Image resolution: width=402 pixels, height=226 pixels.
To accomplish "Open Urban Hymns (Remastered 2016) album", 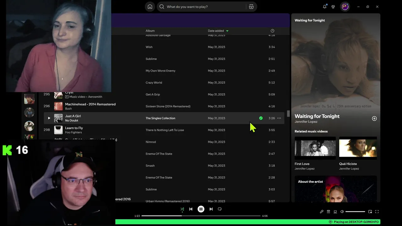I will [168, 201].
